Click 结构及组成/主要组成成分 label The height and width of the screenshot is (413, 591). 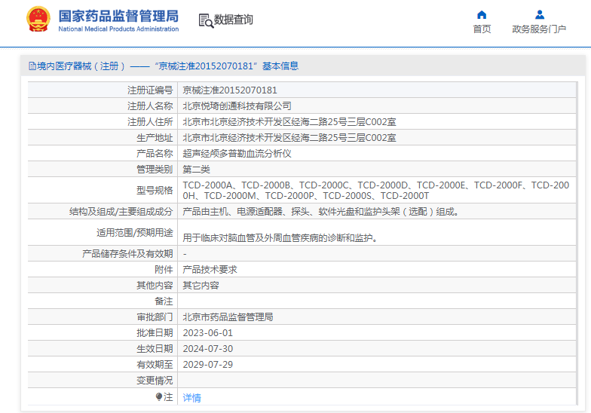pyautogui.click(x=121, y=212)
